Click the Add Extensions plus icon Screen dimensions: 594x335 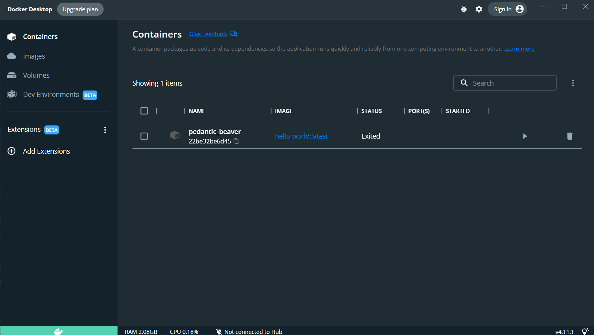click(x=12, y=151)
